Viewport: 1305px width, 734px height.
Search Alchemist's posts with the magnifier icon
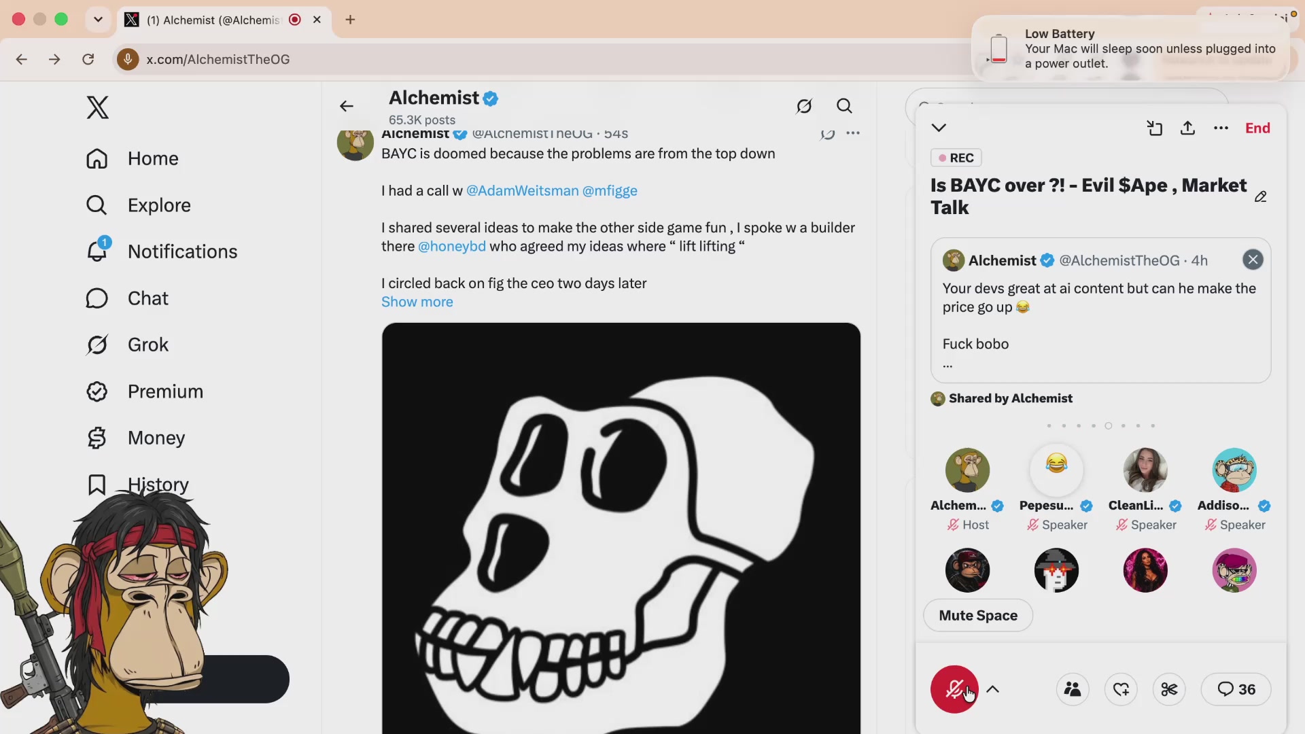coord(844,106)
